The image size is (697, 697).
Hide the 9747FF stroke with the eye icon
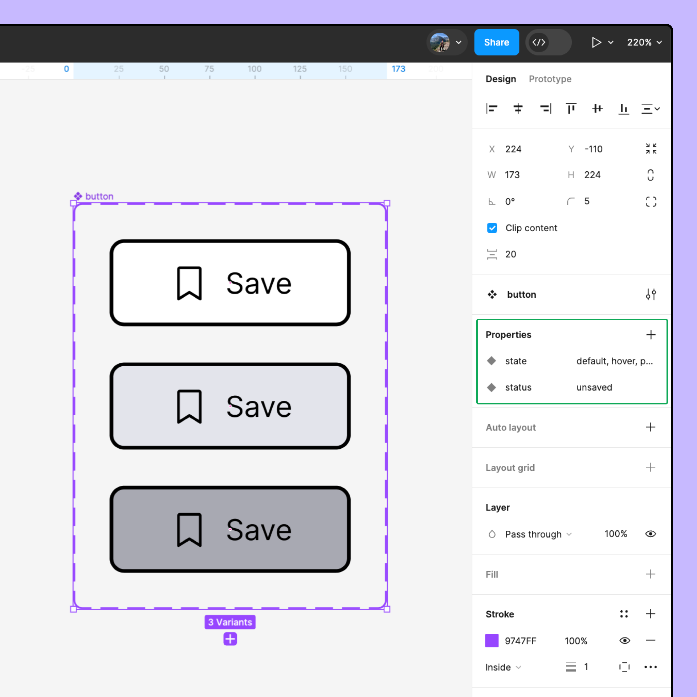[x=624, y=641]
